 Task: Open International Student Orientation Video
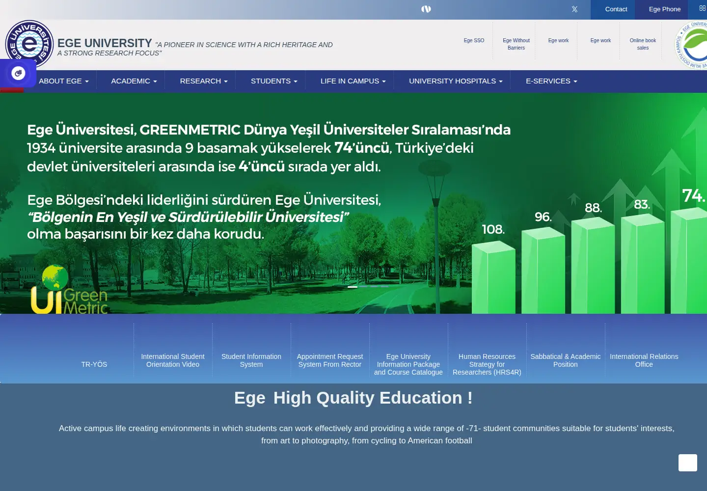[x=173, y=360]
